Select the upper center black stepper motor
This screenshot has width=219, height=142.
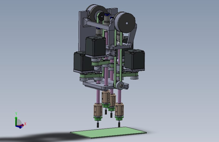tap(95, 47)
